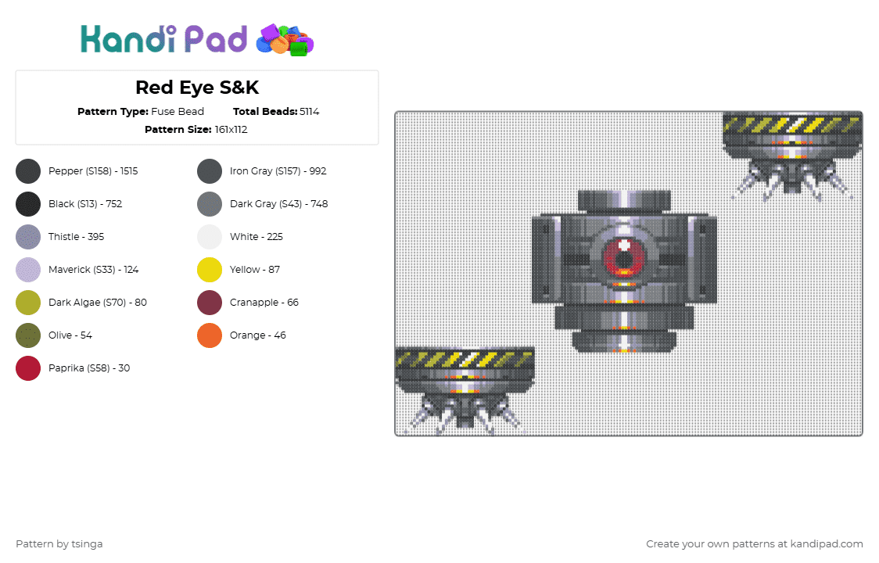The width and height of the screenshot is (879, 563).
Task: Select the Thistle color swatch
Action: point(28,237)
